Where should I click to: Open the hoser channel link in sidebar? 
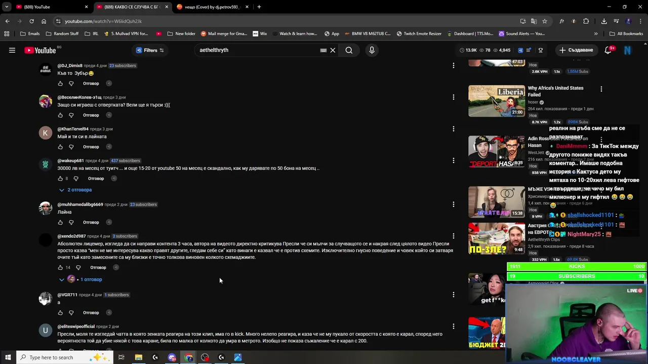coord(533,102)
